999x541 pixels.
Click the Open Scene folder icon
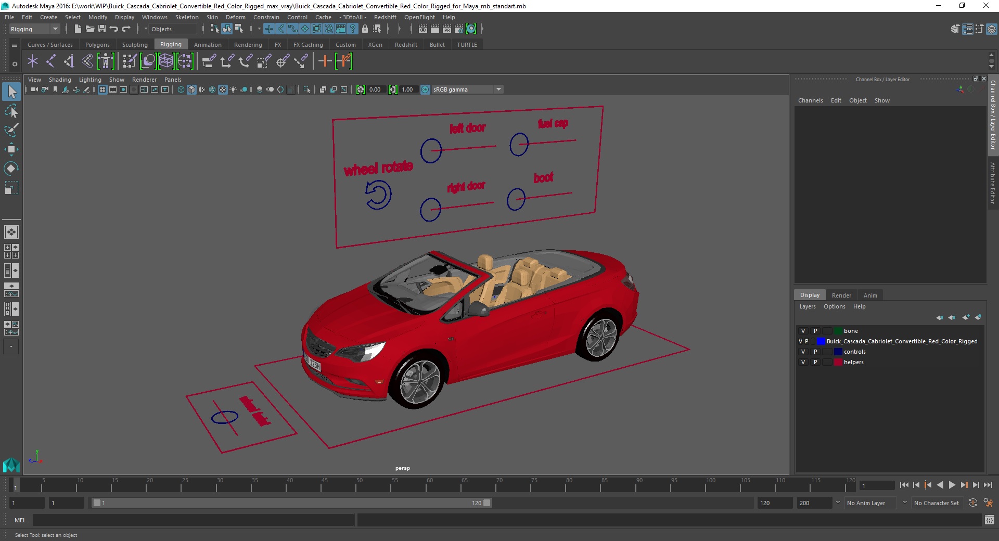coord(89,29)
